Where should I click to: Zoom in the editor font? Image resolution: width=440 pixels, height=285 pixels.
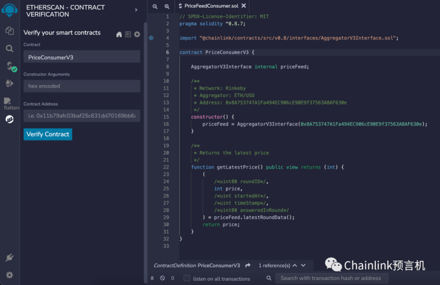167,6
